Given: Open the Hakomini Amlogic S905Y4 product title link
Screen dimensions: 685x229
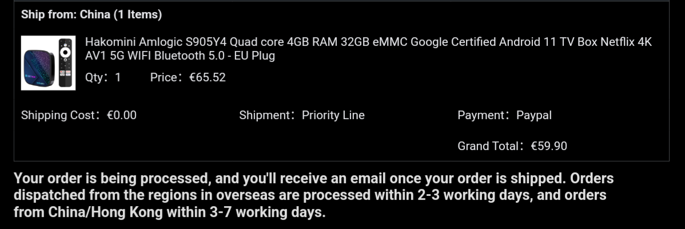Looking at the screenshot, I should click(x=368, y=49).
